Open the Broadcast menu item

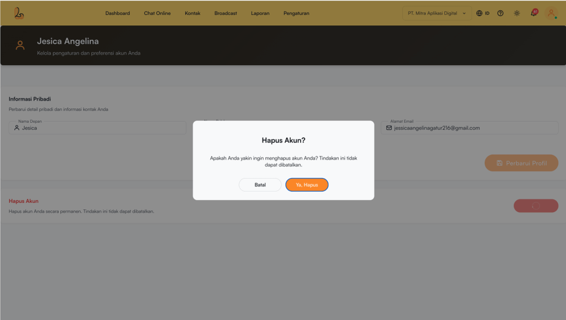click(x=226, y=13)
